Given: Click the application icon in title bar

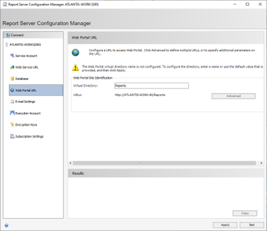Looking at the screenshot, I should 4,4.
